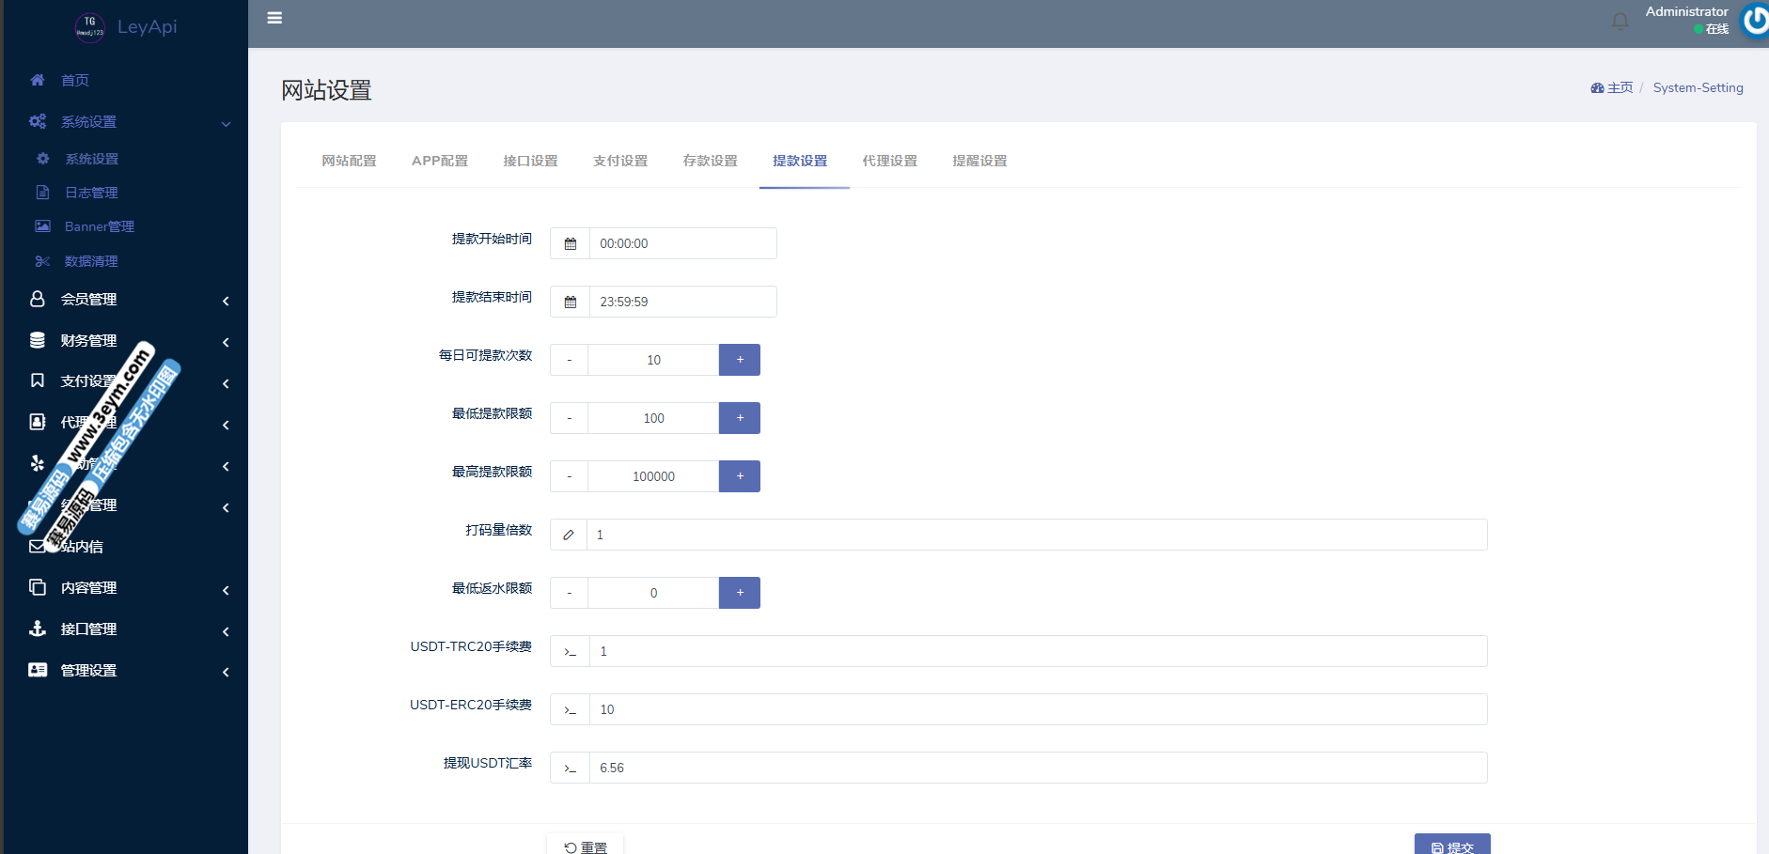Decrease 最低提款限额 with minus button
The width and height of the screenshot is (1769, 854).
569,418
